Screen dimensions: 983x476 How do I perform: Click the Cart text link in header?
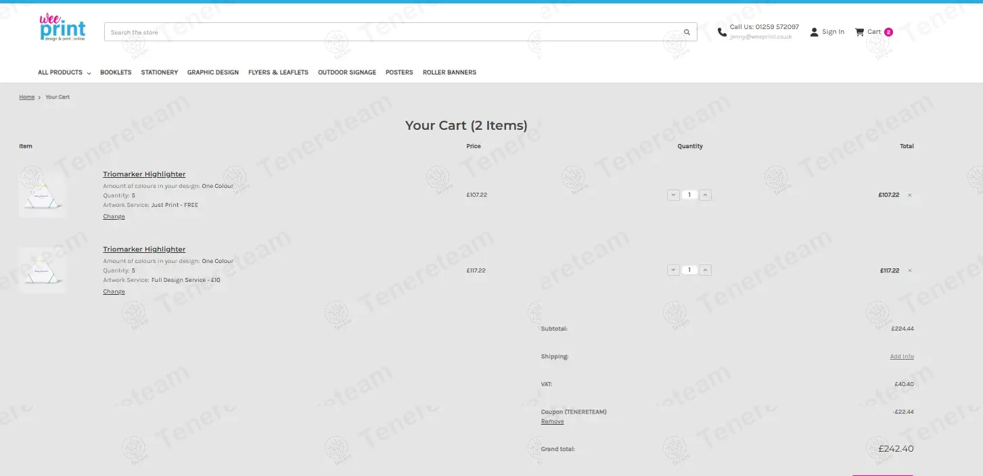pyautogui.click(x=874, y=32)
